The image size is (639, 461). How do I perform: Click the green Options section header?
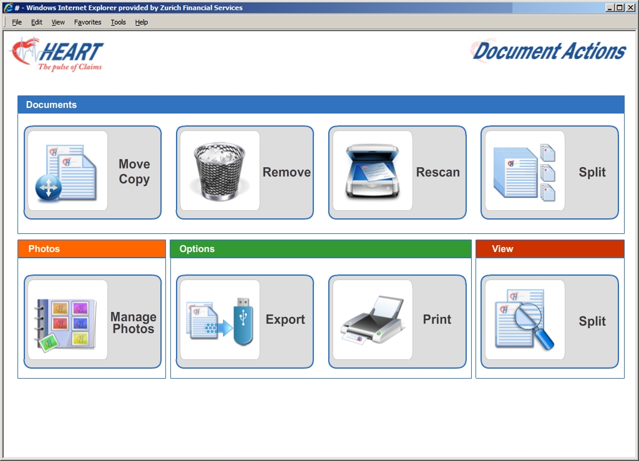(321, 249)
